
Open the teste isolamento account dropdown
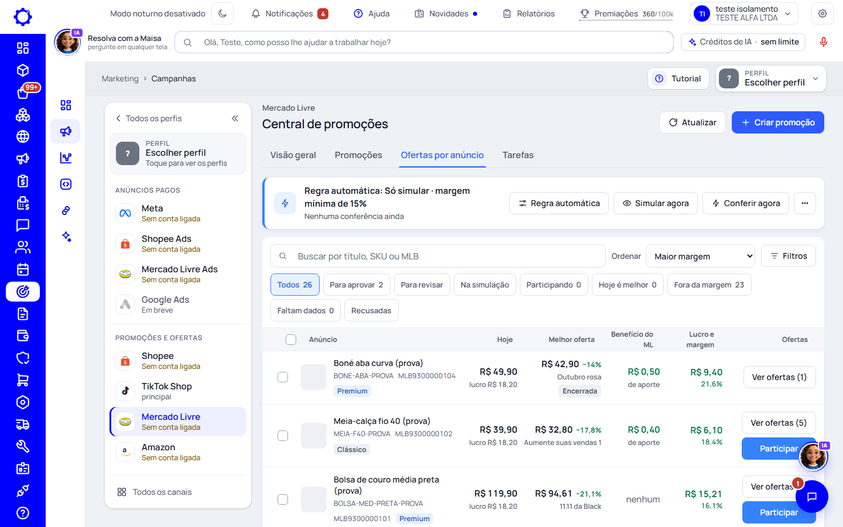pyautogui.click(x=745, y=13)
